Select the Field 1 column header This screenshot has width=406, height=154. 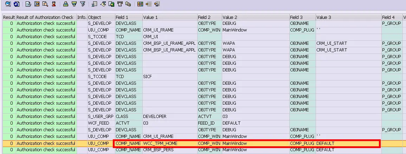click(x=128, y=17)
